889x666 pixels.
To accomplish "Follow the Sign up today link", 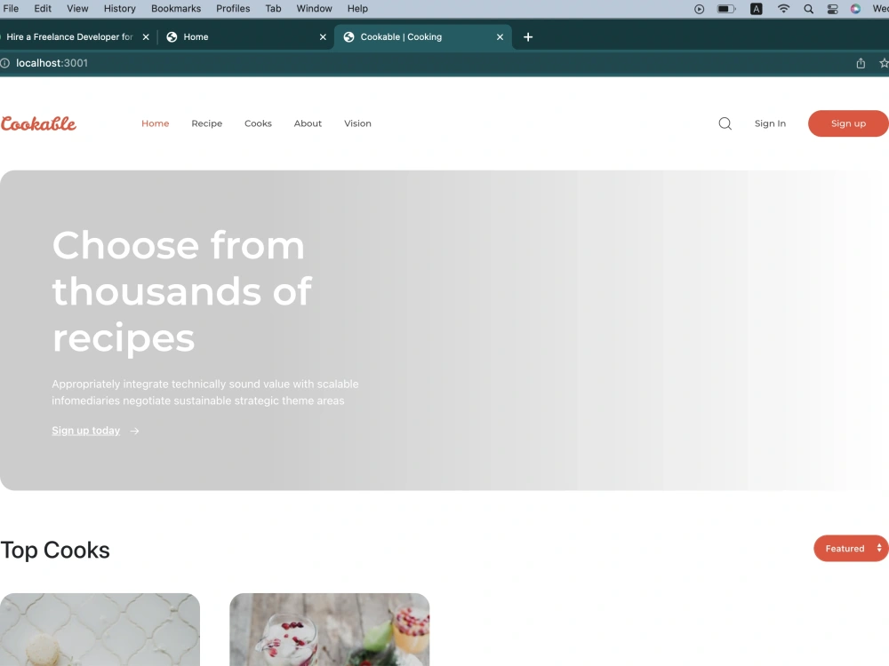I will [x=86, y=431].
